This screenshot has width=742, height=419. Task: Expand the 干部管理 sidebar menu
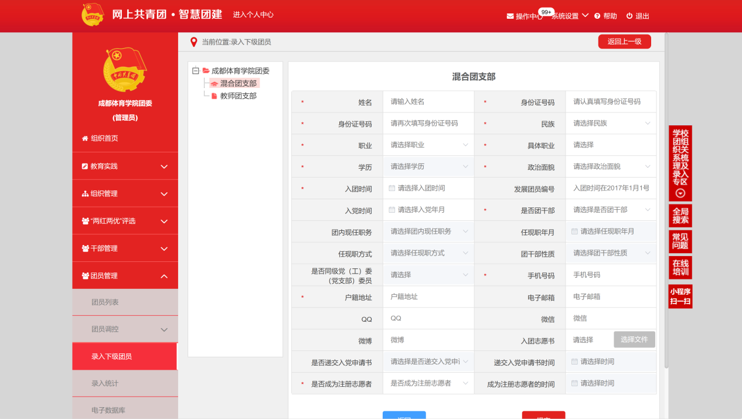tap(125, 248)
